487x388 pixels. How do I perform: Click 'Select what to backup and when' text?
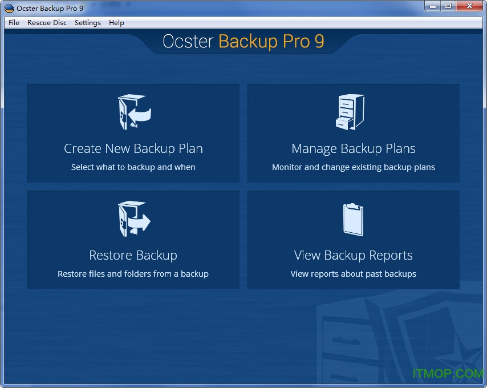[x=133, y=167]
